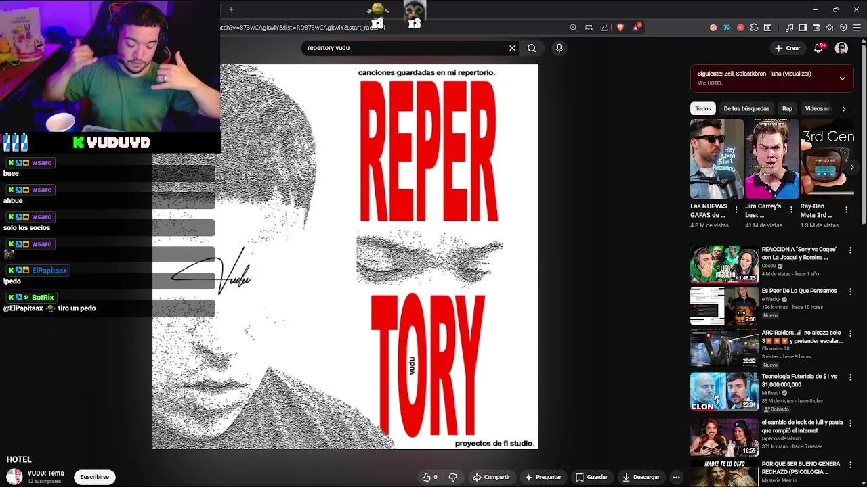
Task: Activate voice search microphone
Action: click(x=559, y=48)
